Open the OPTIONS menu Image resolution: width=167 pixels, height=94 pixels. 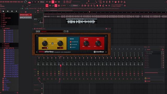tap(15, 2)
